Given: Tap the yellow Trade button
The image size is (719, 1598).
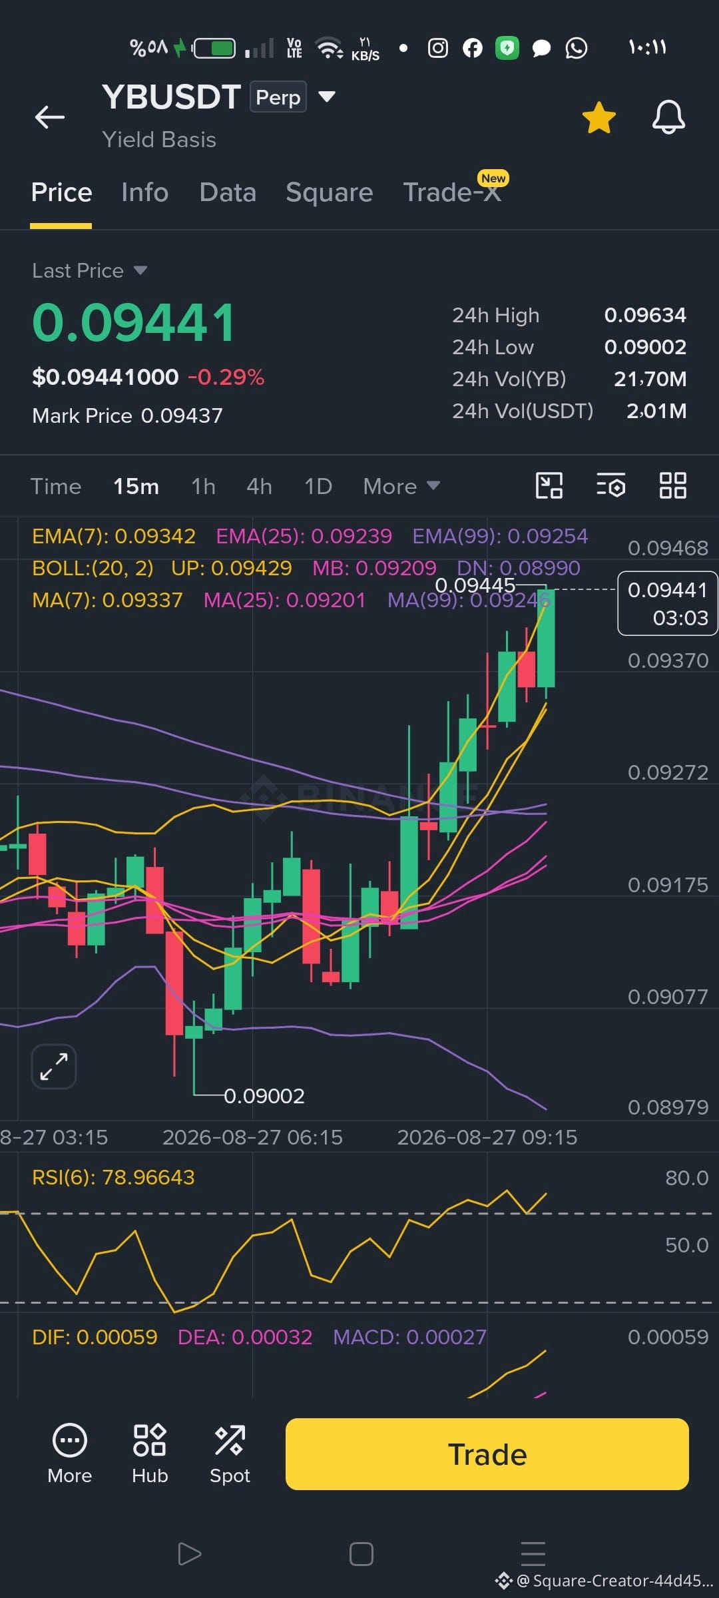Looking at the screenshot, I should (x=487, y=1454).
